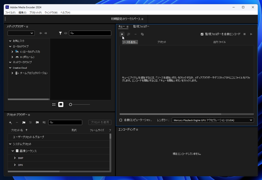262x180 pixels.
Task: Click the Media Browser search field
Action: click(x=90, y=33)
